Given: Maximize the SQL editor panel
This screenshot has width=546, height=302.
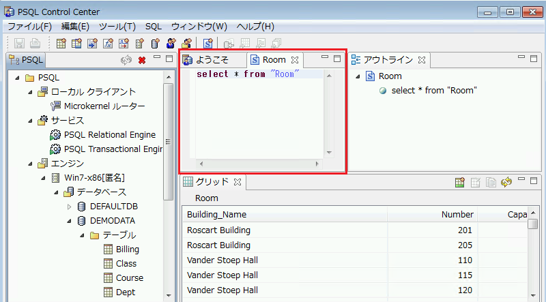Looking at the screenshot, I should tap(336, 59).
